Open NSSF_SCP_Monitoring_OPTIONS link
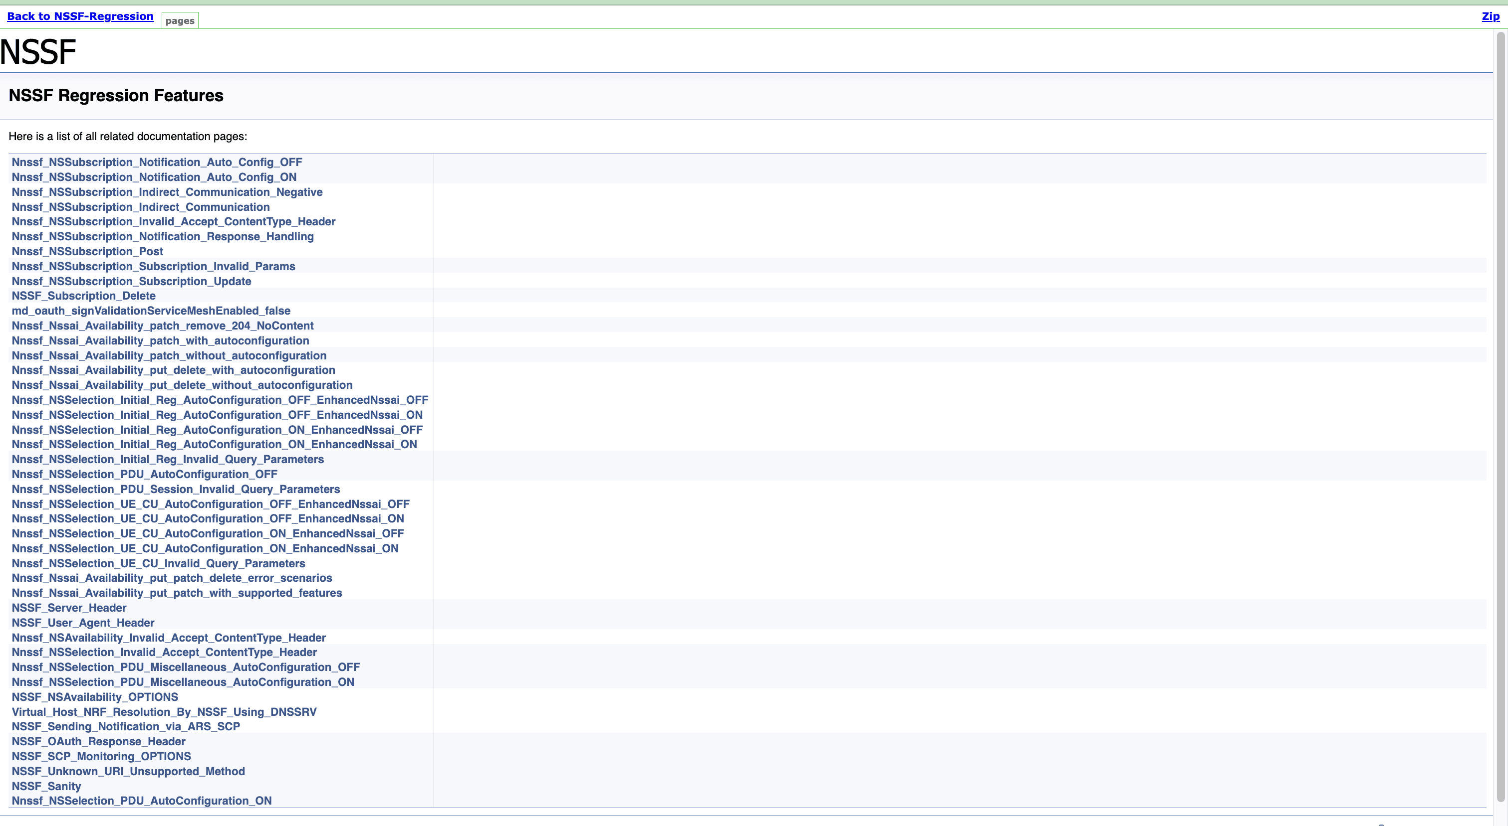The image size is (1508, 826). pos(101,756)
